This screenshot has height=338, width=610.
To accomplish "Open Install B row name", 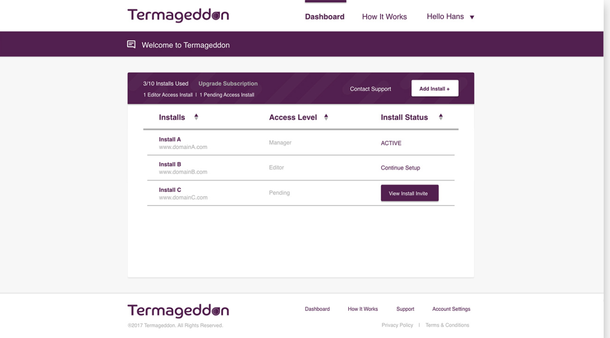I will click(170, 164).
